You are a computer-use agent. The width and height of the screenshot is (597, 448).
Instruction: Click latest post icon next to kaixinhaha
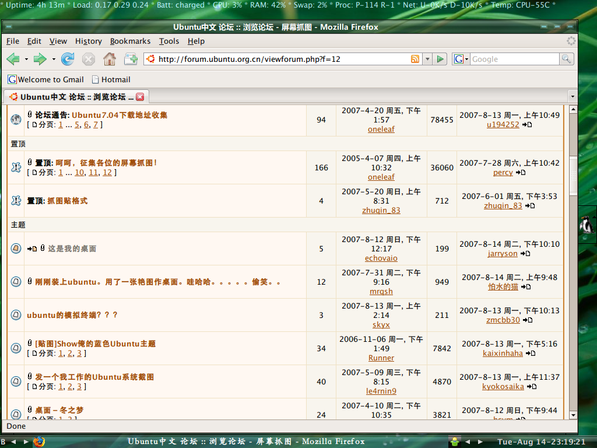coord(531,353)
